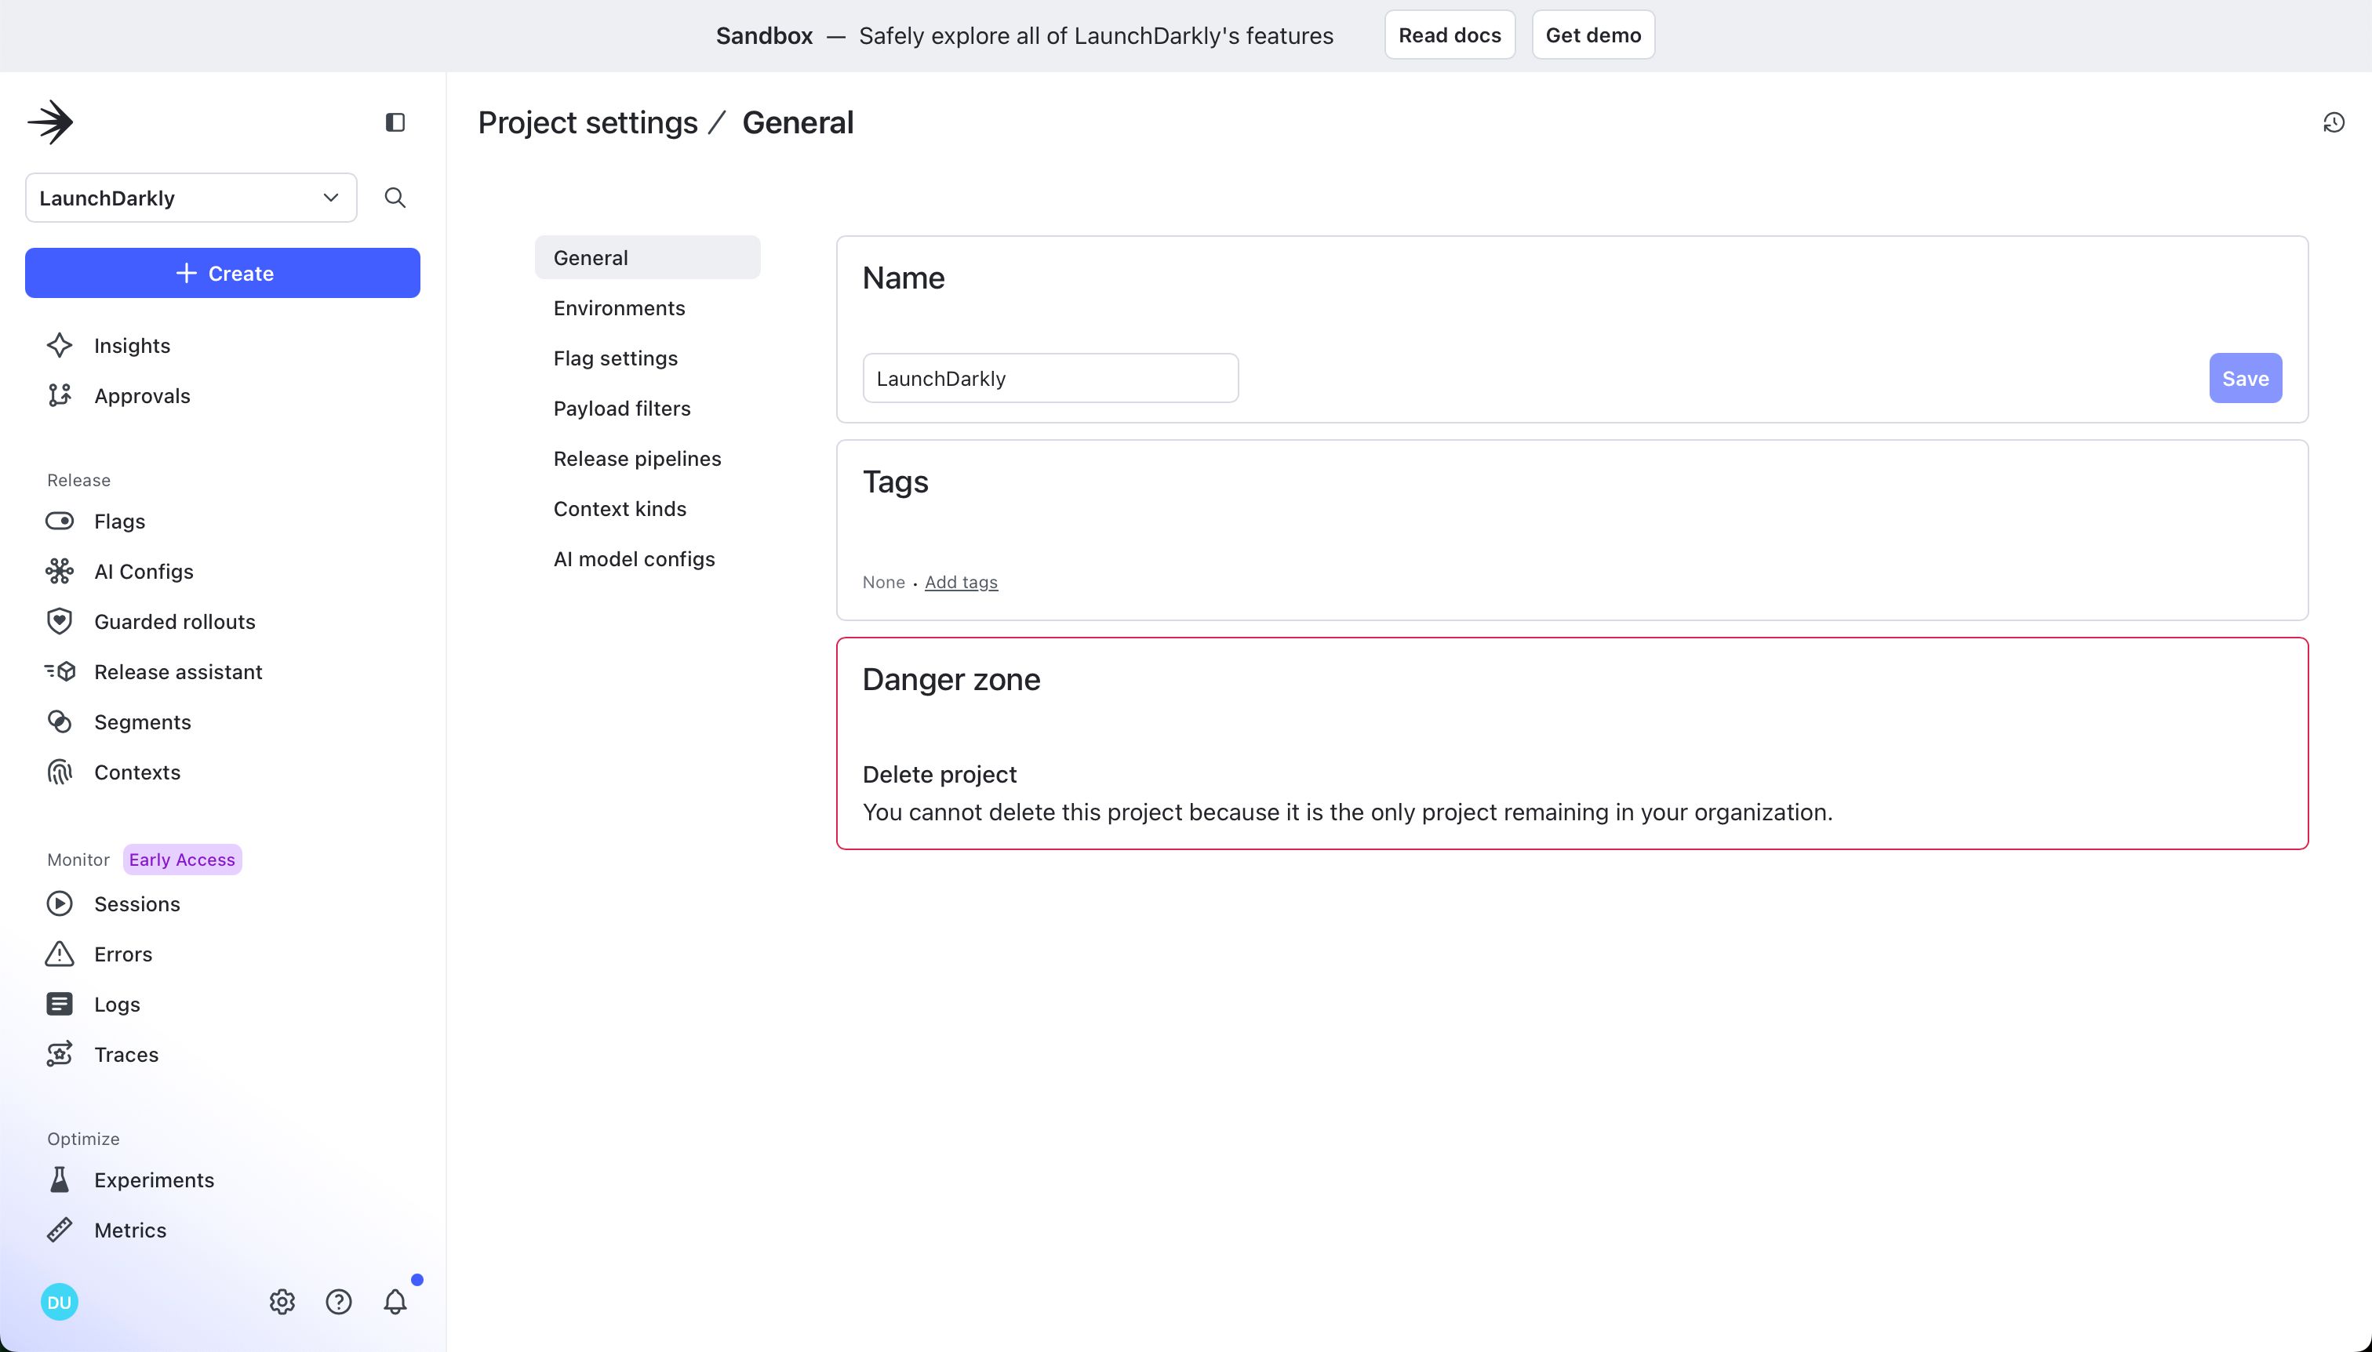2372x1352 pixels.
Task: Go to Release assistant page
Action: 178,671
